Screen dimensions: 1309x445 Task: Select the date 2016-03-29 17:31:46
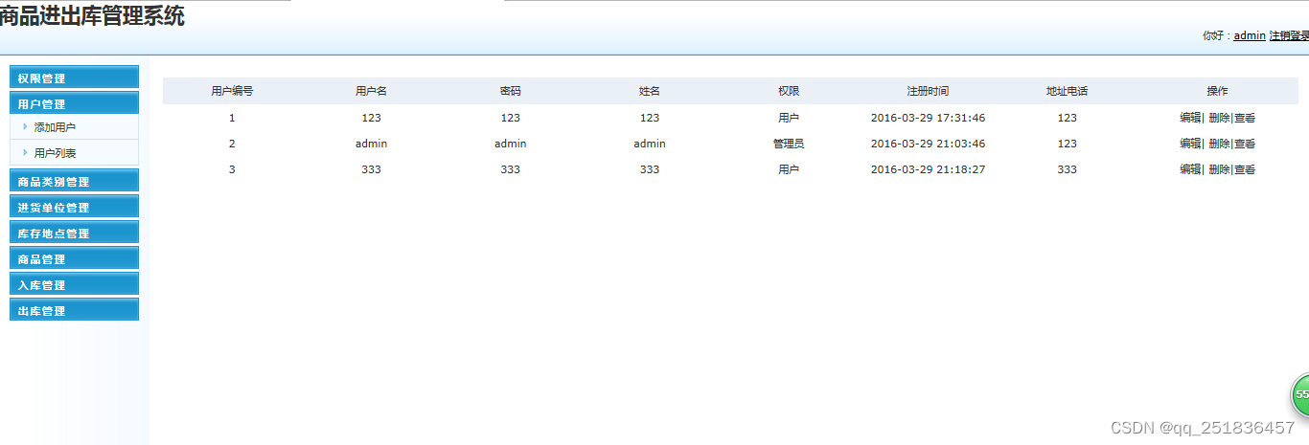click(928, 118)
